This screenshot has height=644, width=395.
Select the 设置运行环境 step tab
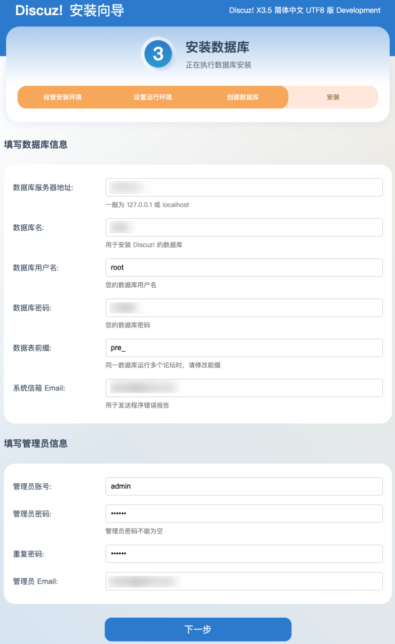(x=153, y=97)
